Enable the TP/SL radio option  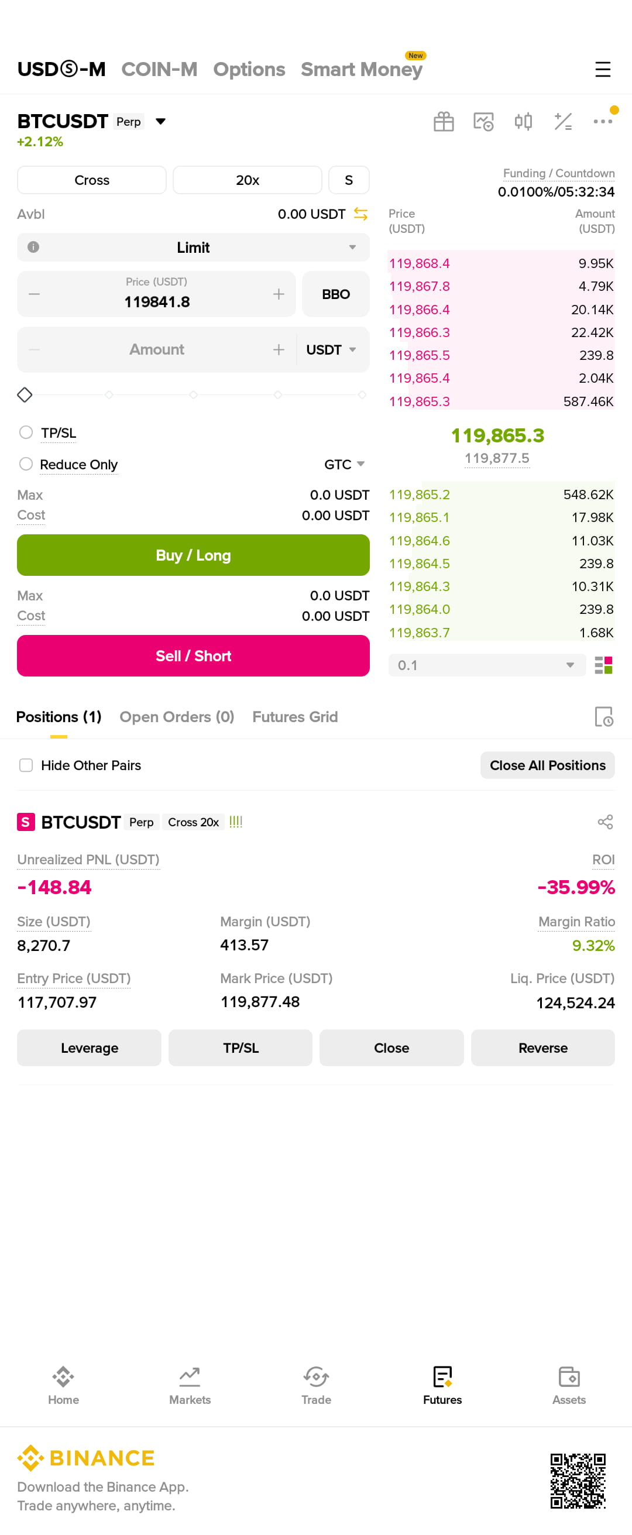[x=26, y=432]
